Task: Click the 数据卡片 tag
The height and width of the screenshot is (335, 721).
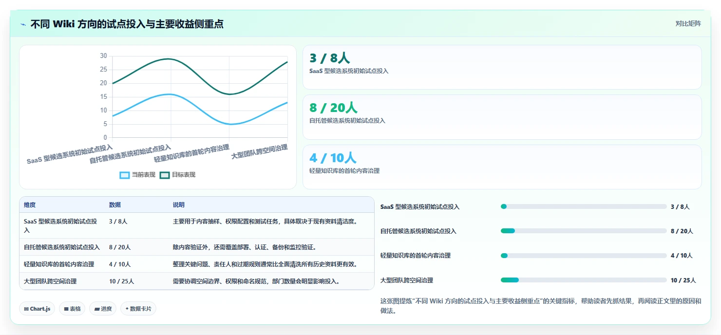Action: click(138, 309)
